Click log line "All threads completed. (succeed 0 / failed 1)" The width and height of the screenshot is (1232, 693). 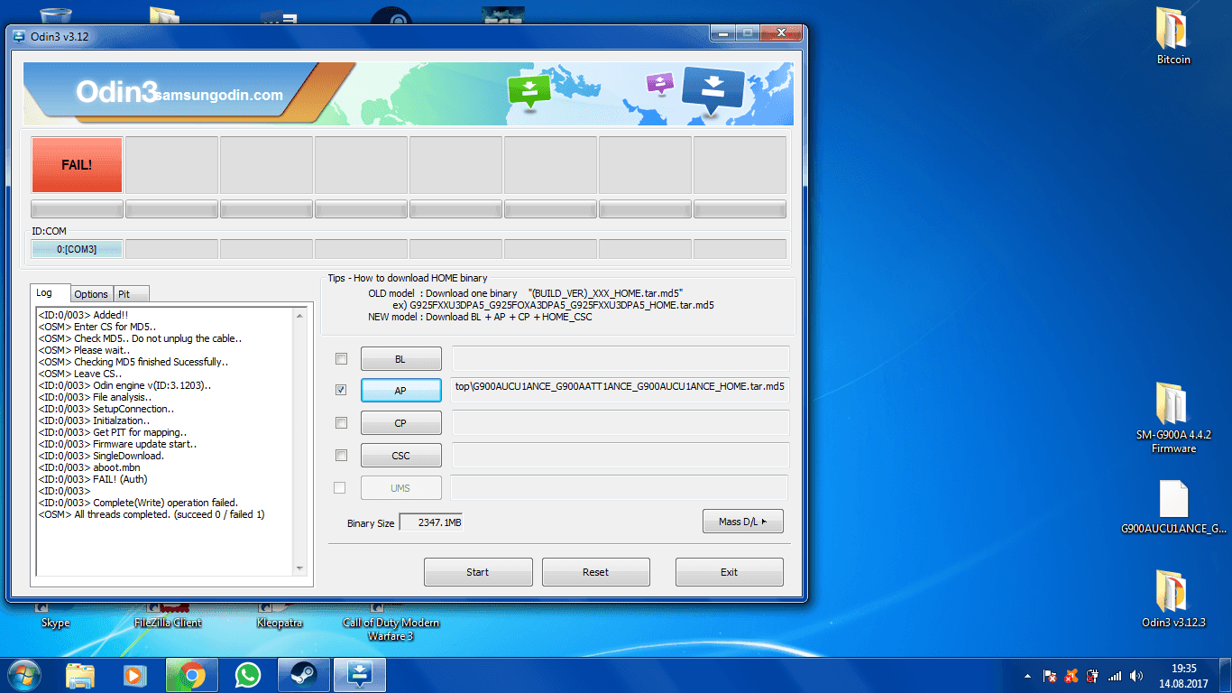pos(152,514)
